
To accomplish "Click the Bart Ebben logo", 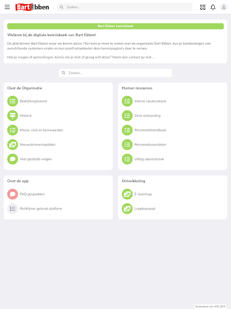I will tap(32, 7).
